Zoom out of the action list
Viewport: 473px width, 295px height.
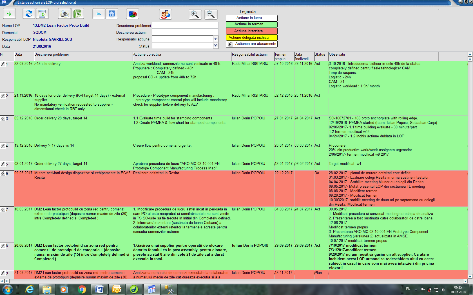click(x=211, y=14)
